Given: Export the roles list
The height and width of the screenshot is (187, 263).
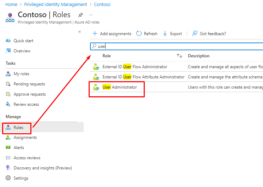Looking at the screenshot, I should pos(172,34).
